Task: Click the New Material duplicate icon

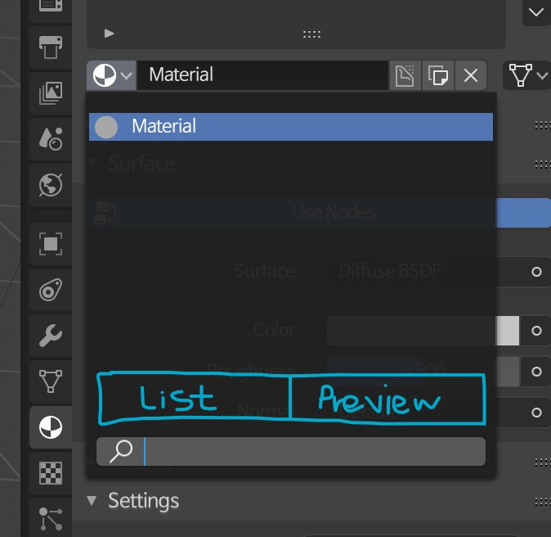Action: coord(438,75)
